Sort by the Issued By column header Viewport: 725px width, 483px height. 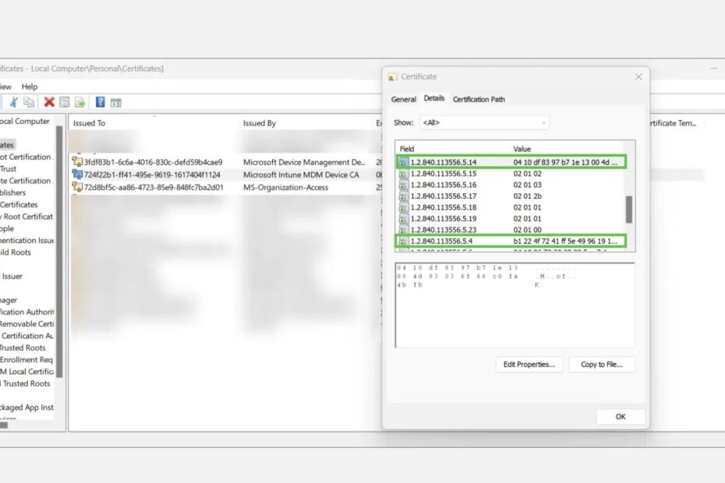[260, 123]
